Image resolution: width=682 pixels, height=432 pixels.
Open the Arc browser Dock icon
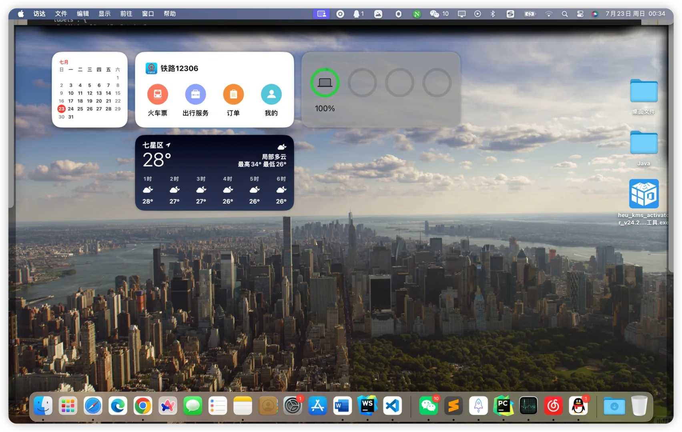(x=168, y=406)
